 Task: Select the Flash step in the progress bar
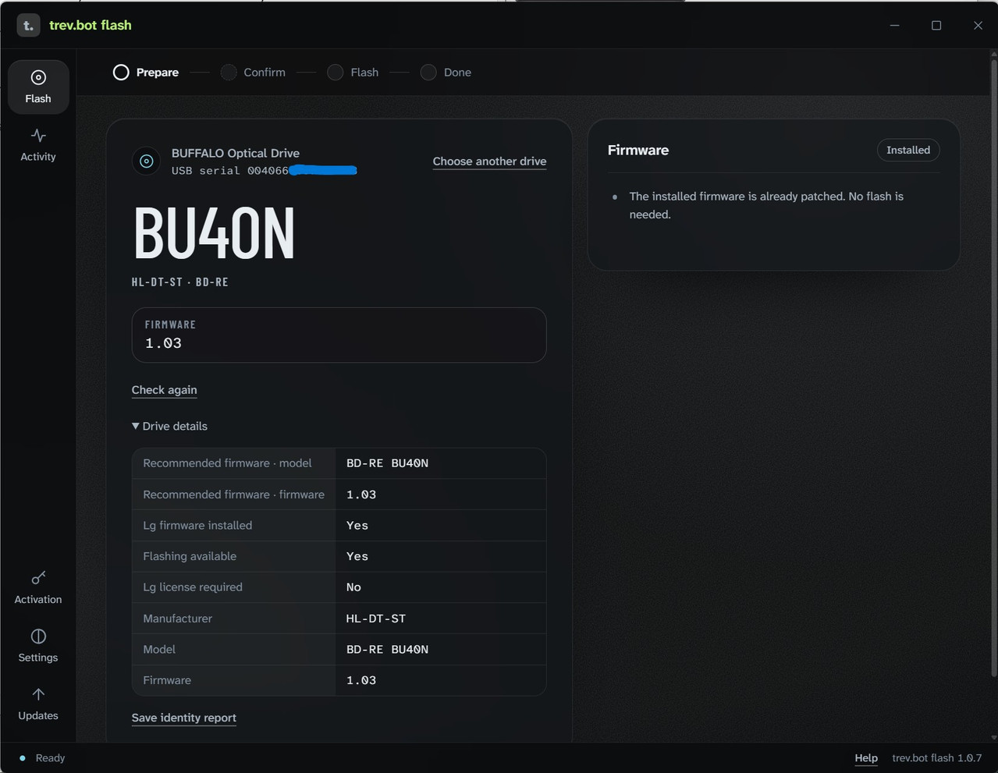tap(353, 73)
